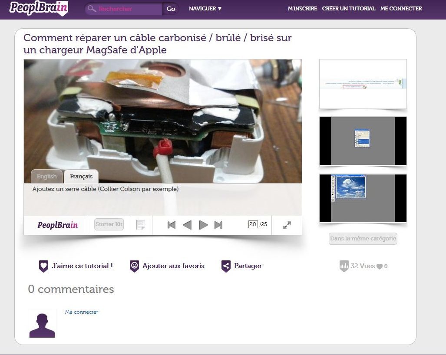Click the Partager share icon

point(226,266)
